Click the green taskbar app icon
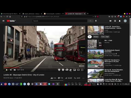 pyautogui.click(x=21, y=84)
